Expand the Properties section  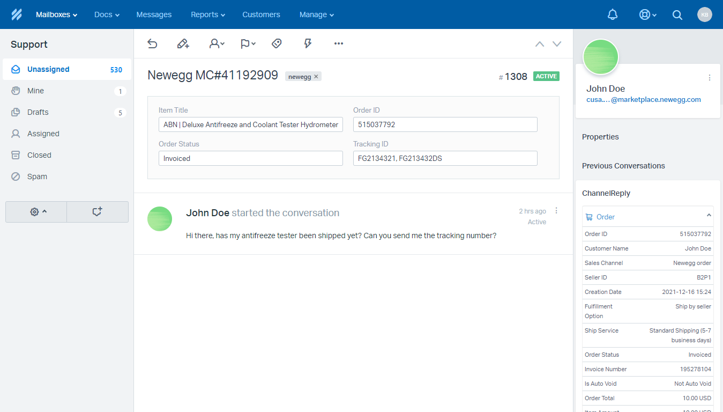600,137
